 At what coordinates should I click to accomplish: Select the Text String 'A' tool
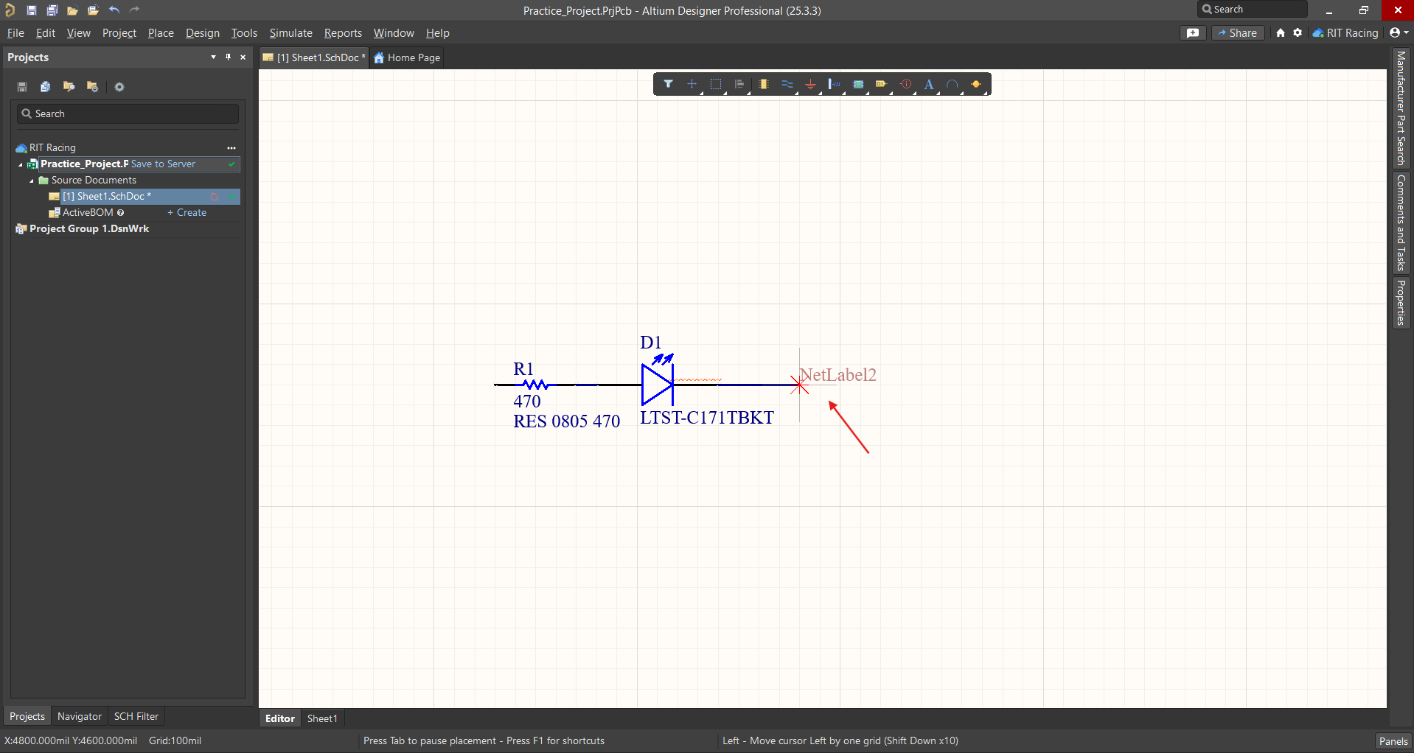point(929,84)
